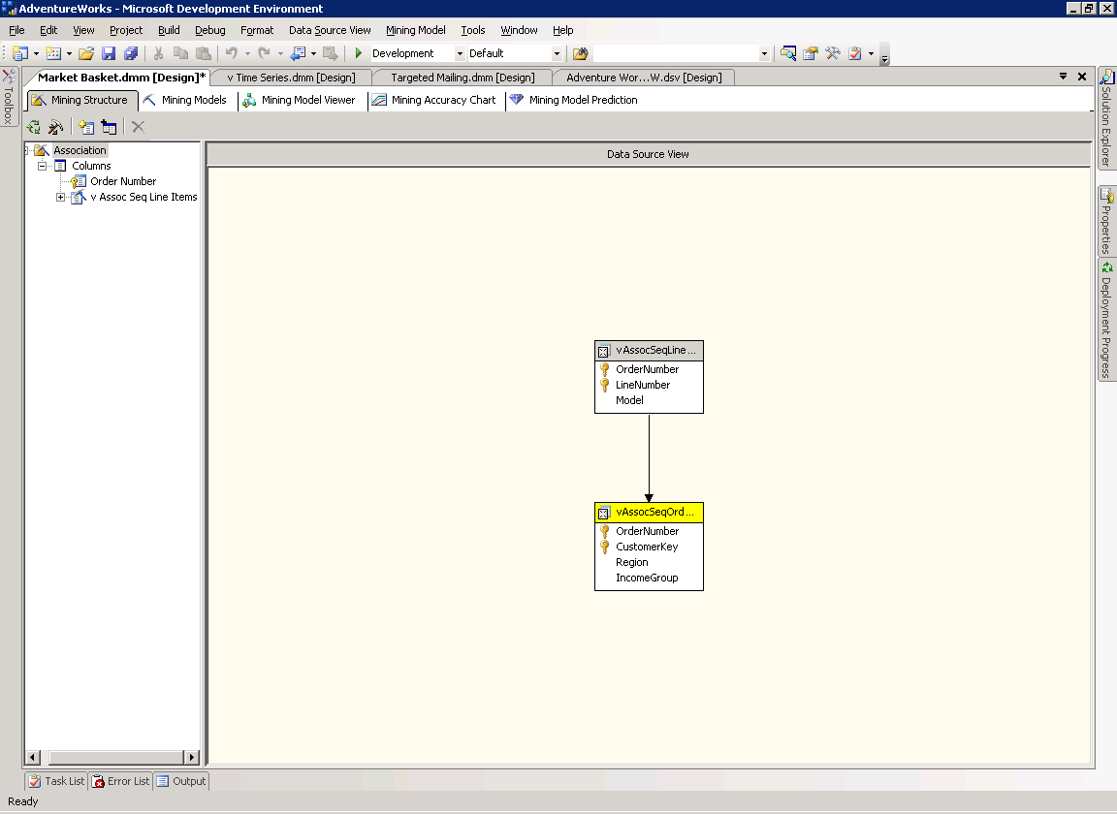
Task: Click the New Project toolbar icon
Action: tap(20, 53)
